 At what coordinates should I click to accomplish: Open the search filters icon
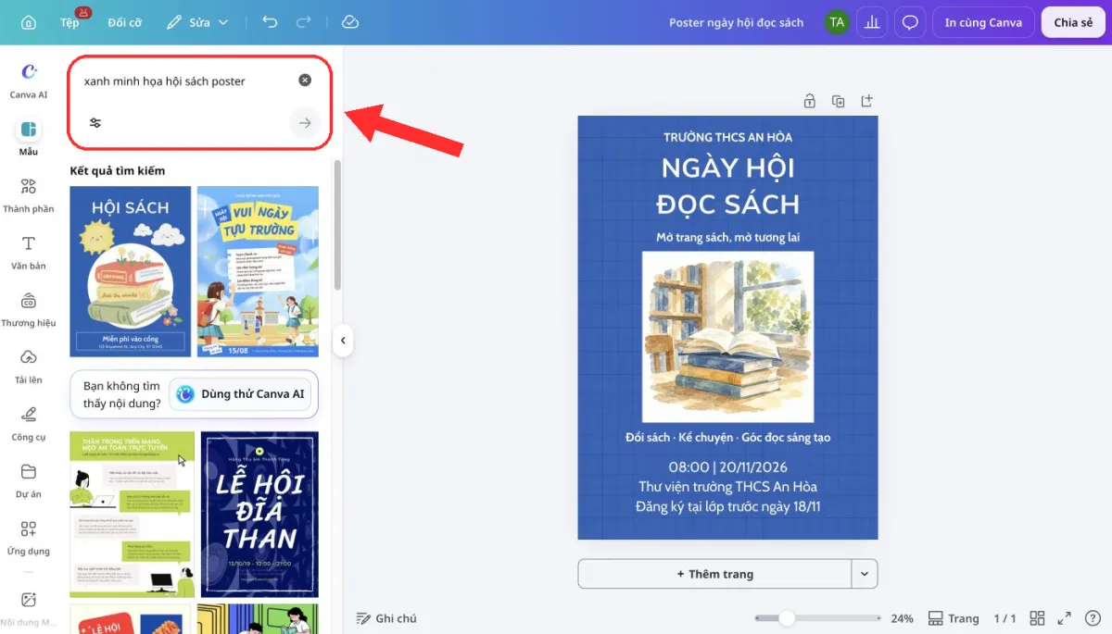coord(95,122)
